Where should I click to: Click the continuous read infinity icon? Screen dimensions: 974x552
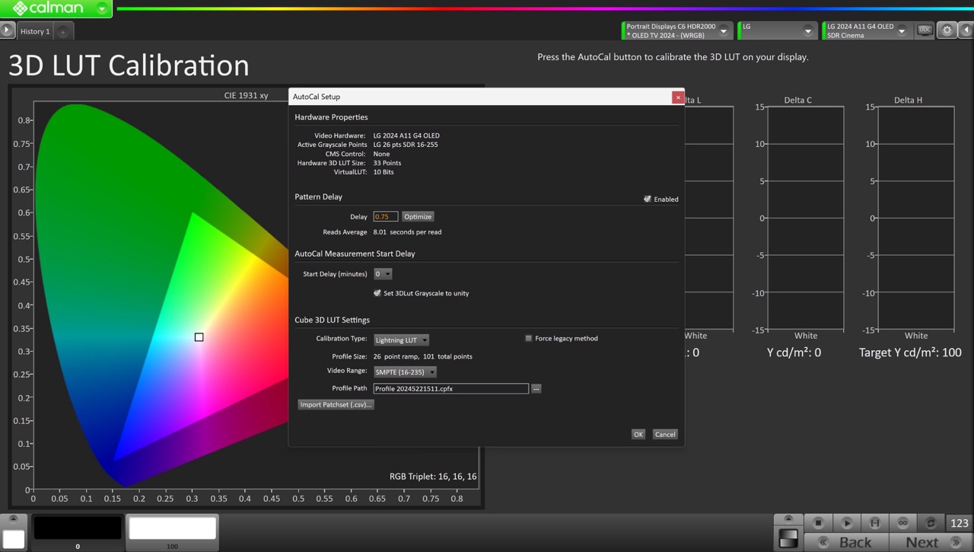903,523
